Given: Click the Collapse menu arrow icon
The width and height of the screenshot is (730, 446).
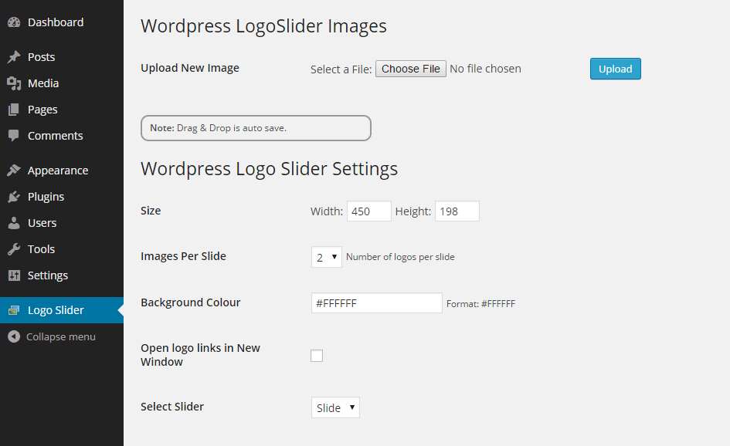Looking at the screenshot, I should click(14, 336).
